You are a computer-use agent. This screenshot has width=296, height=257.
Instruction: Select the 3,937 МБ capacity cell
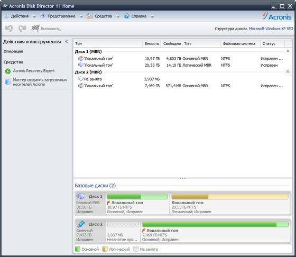152,79
